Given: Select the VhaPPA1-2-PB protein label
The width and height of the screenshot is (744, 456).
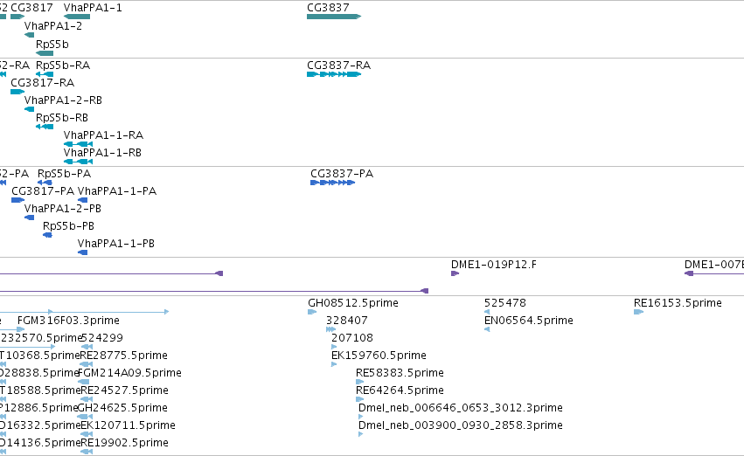Looking at the screenshot, I should click(63, 209).
